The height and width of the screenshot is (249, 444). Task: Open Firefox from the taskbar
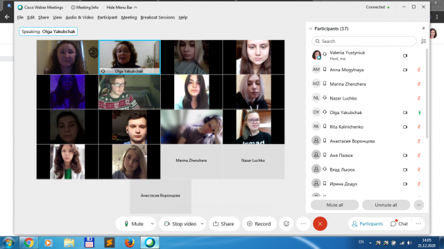130,243
